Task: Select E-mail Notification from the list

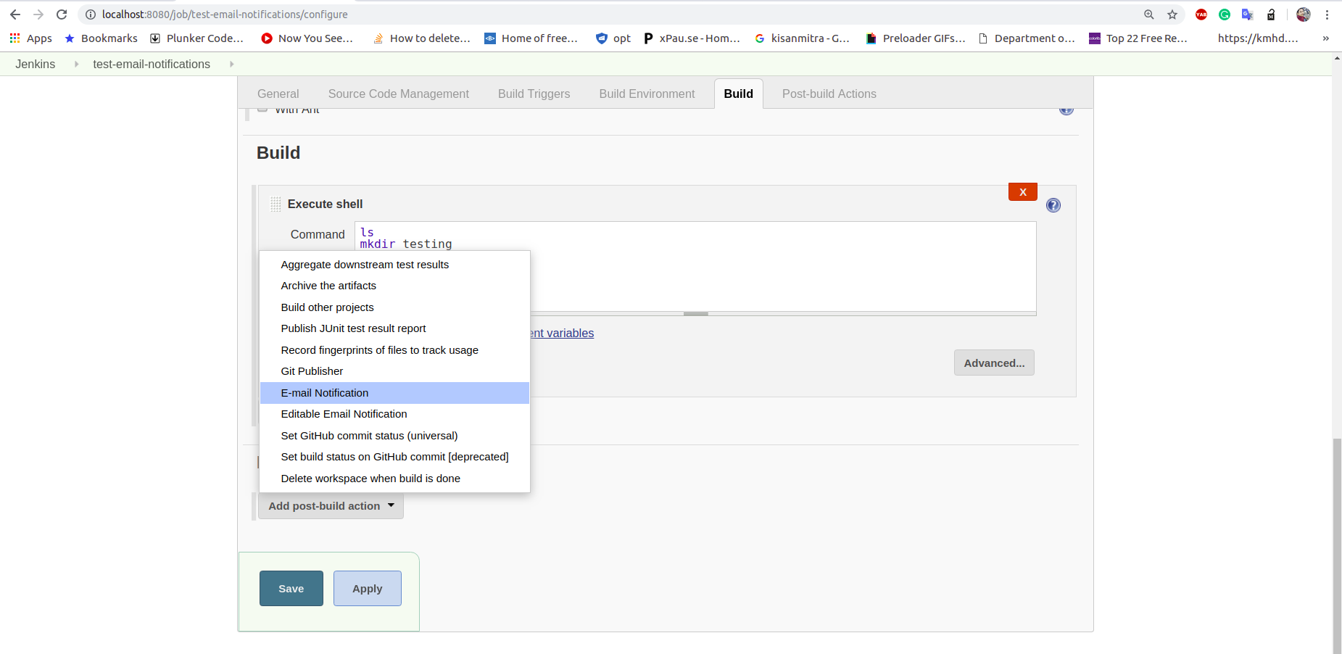Action: coord(324,392)
